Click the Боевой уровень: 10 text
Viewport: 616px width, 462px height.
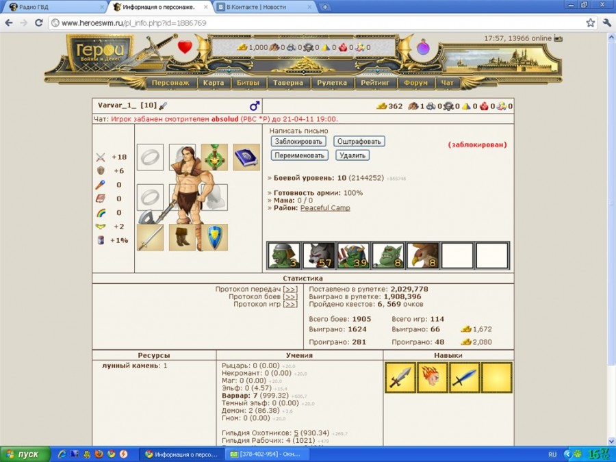coord(310,178)
